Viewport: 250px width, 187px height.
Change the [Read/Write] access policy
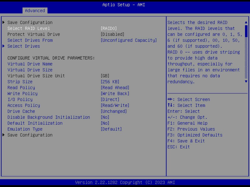coord(115,105)
